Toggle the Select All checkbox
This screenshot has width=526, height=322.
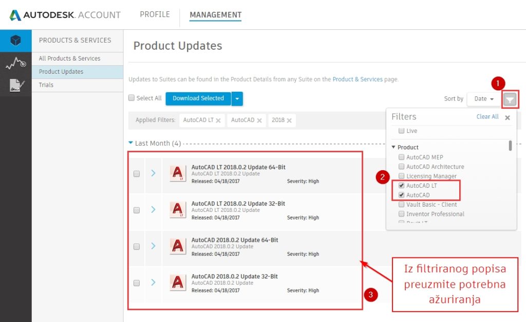[x=131, y=98]
